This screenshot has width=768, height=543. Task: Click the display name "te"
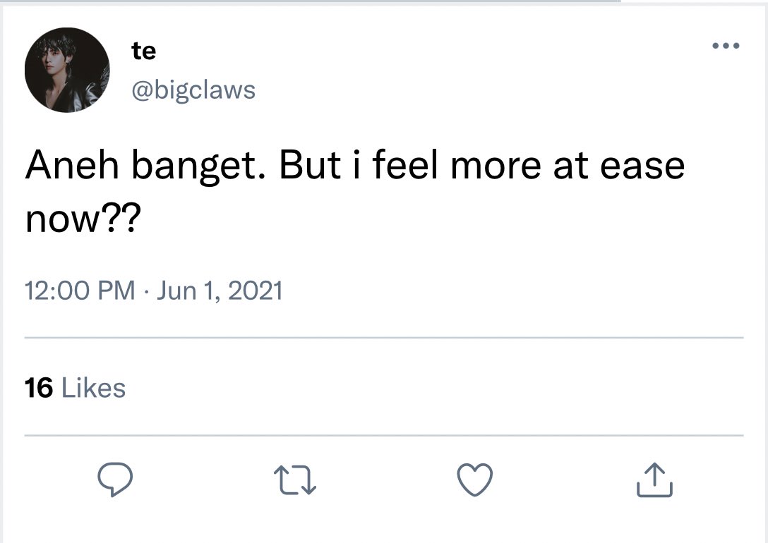[143, 51]
